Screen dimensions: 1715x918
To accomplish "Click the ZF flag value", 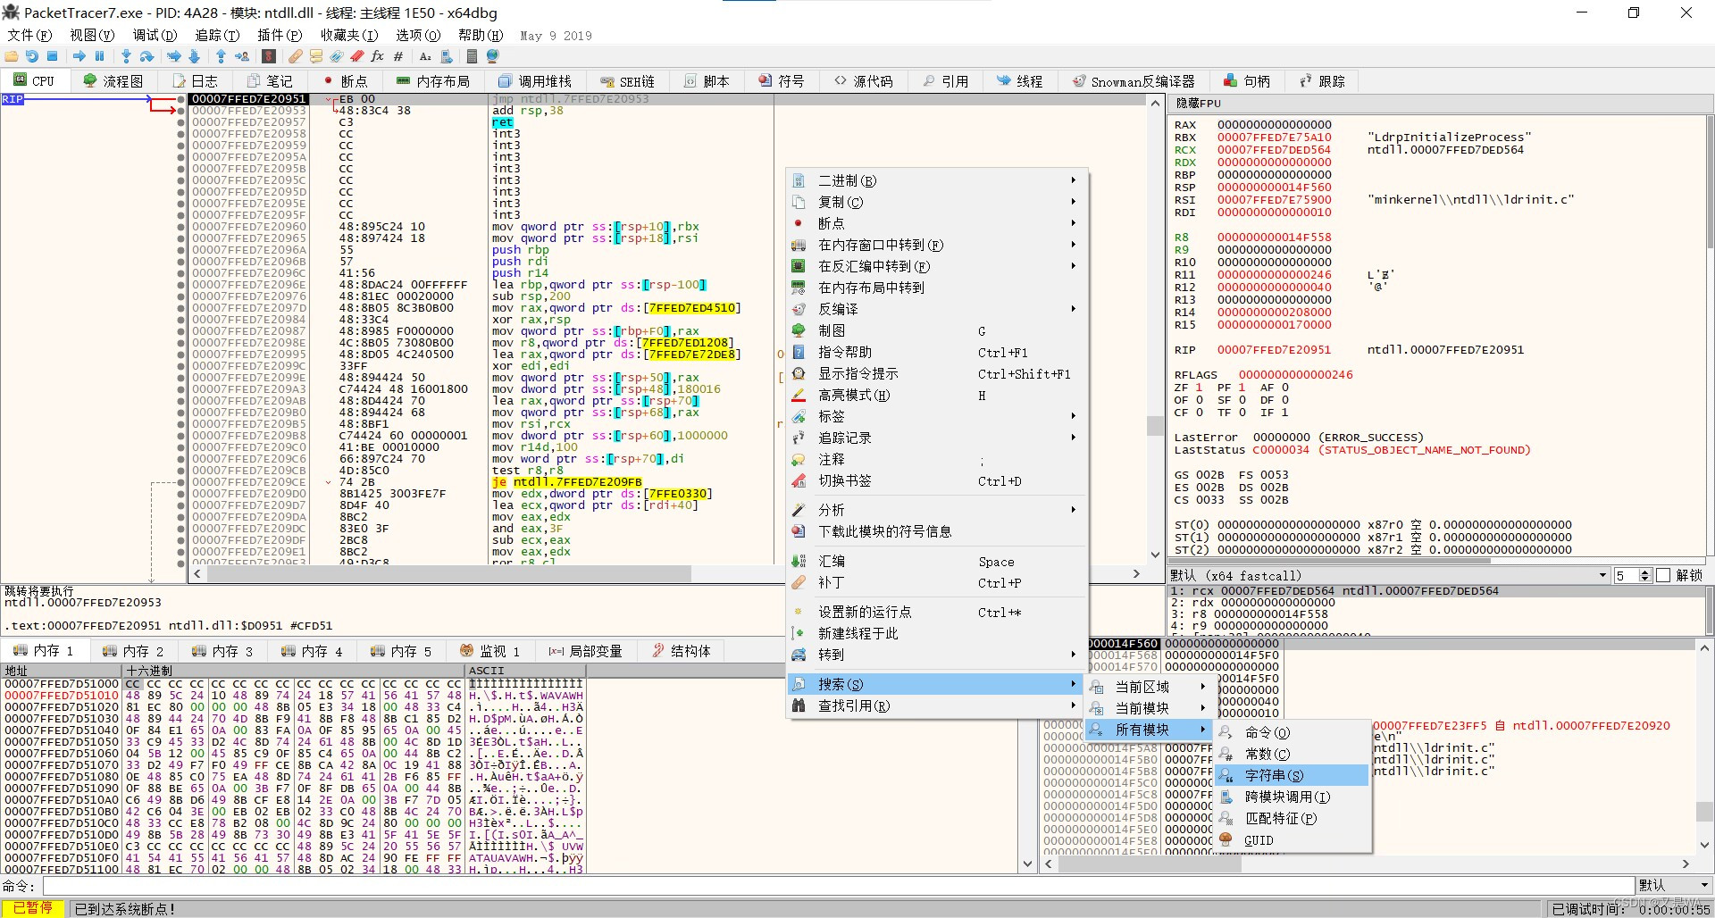I will coord(1198,388).
